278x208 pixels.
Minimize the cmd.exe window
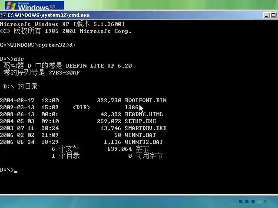[x=266, y=16]
